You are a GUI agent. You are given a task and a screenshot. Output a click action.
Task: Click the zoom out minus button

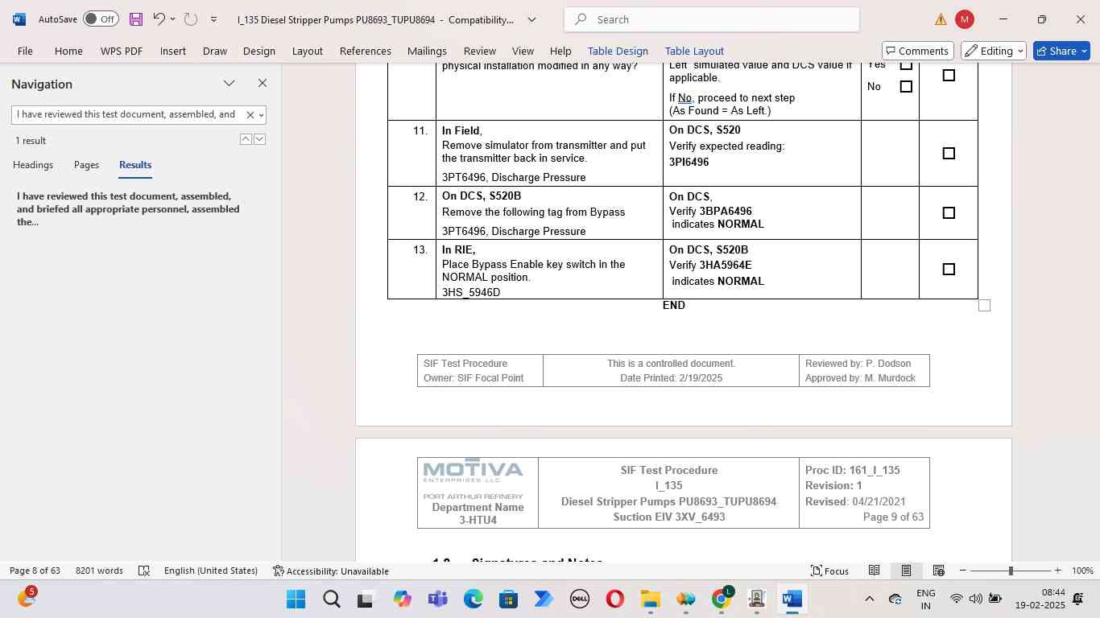point(962,571)
